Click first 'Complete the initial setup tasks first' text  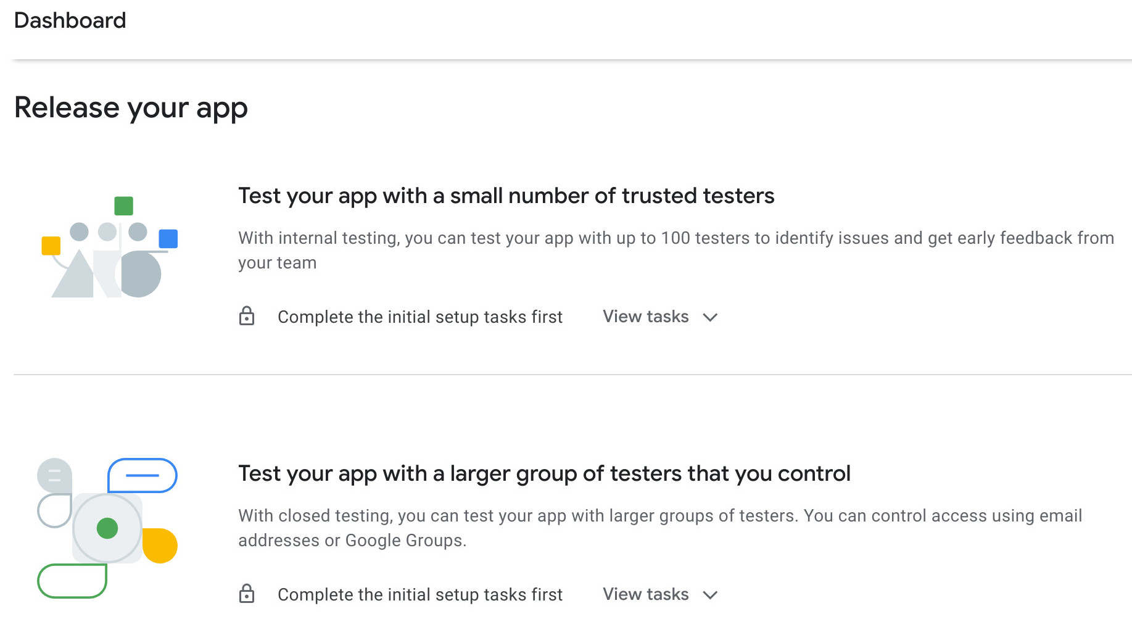click(x=420, y=317)
